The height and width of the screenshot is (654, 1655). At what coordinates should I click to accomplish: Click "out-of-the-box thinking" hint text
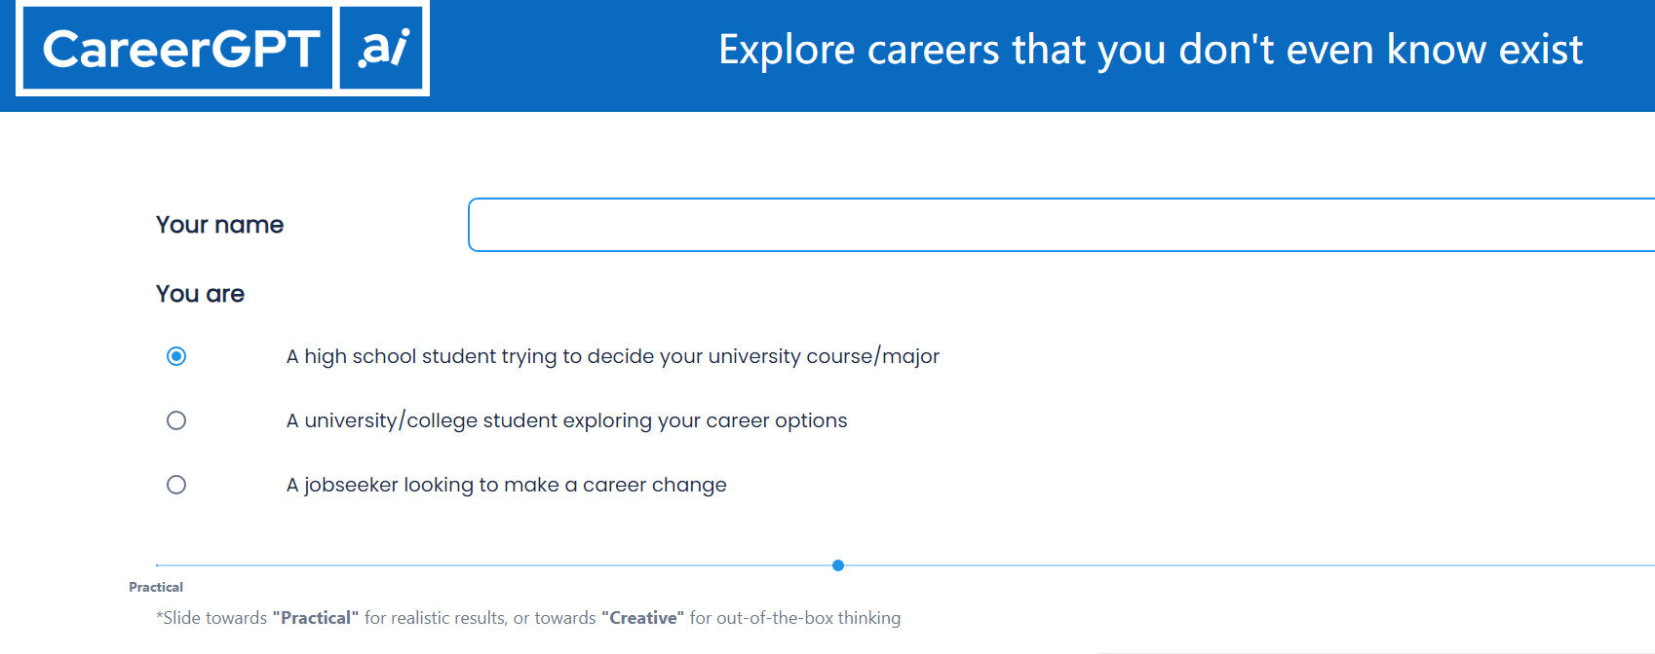(809, 618)
